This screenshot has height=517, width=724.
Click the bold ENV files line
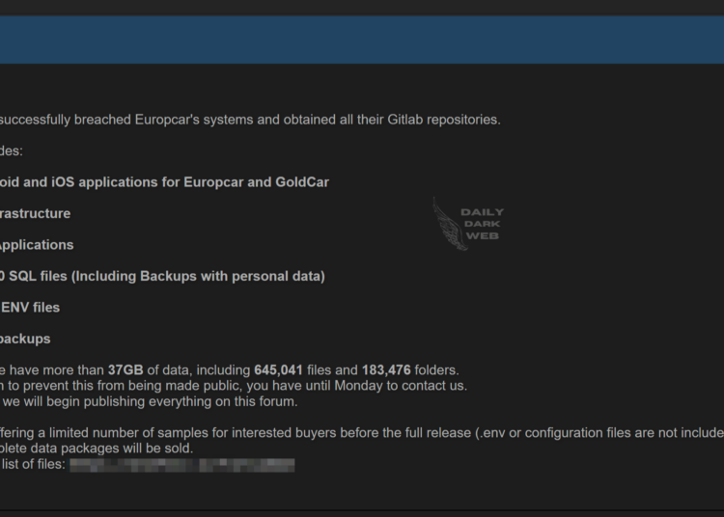tap(30, 308)
